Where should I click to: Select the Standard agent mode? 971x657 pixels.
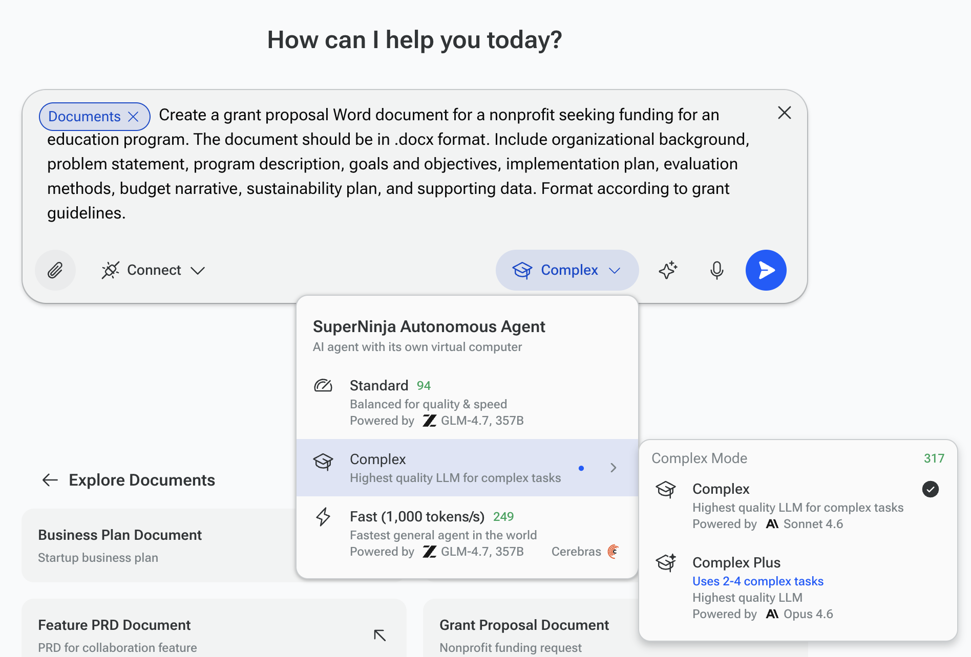tap(467, 403)
